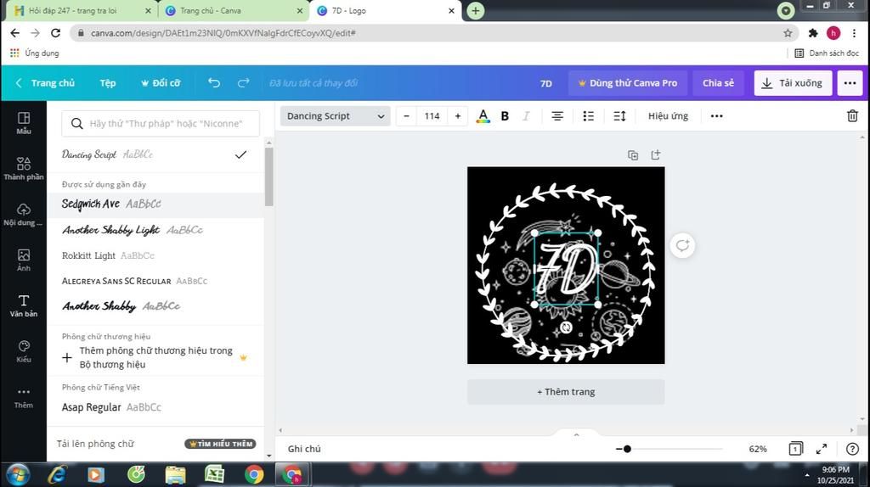Click the undo arrow in Canva header
Image resolution: width=870 pixels, height=487 pixels.
pos(213,83)
